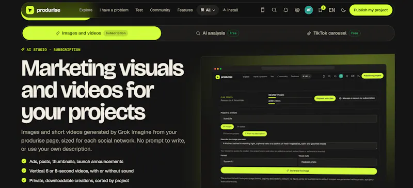413x188 pixels.
Task: Select the Images and videos tab
Action: tap(92, 33)
